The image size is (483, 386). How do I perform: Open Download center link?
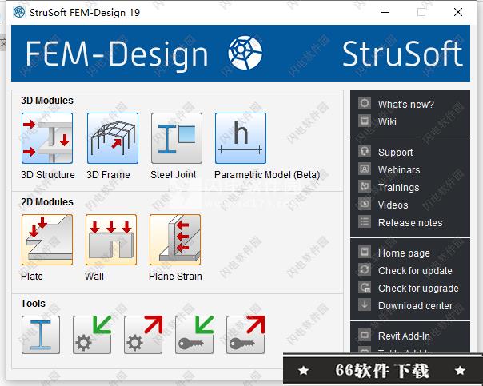tap(415, 305)
